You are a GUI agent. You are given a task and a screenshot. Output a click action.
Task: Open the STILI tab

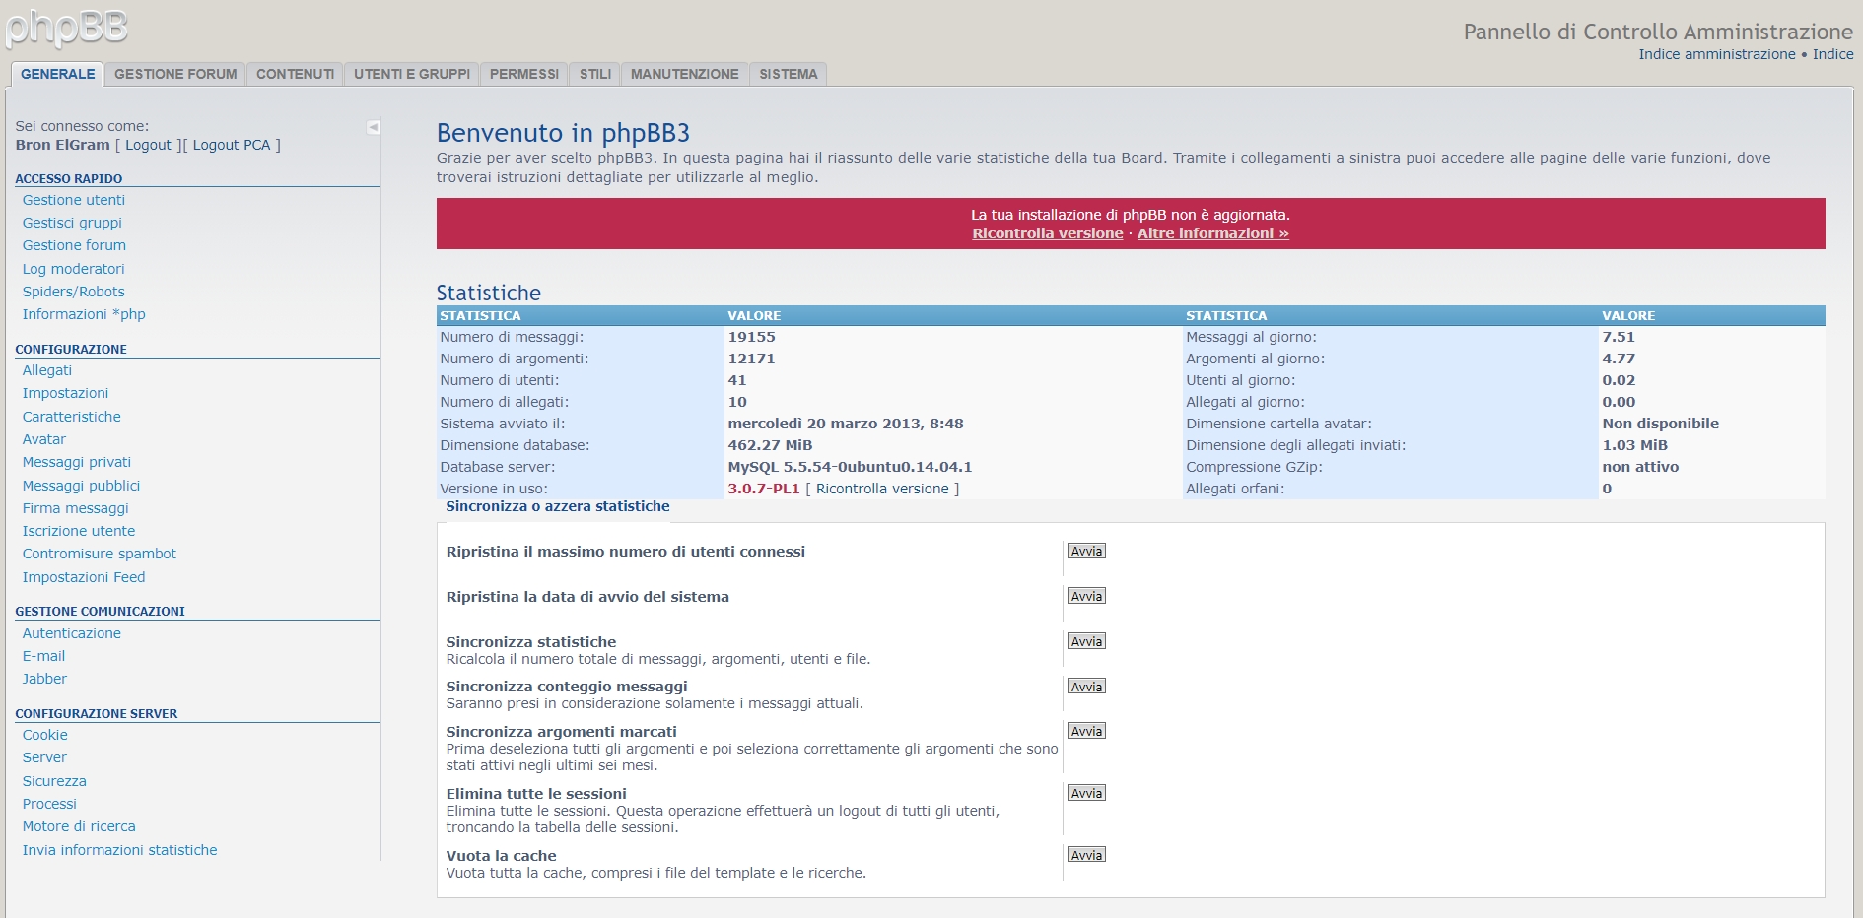click(x=595, y=74)
